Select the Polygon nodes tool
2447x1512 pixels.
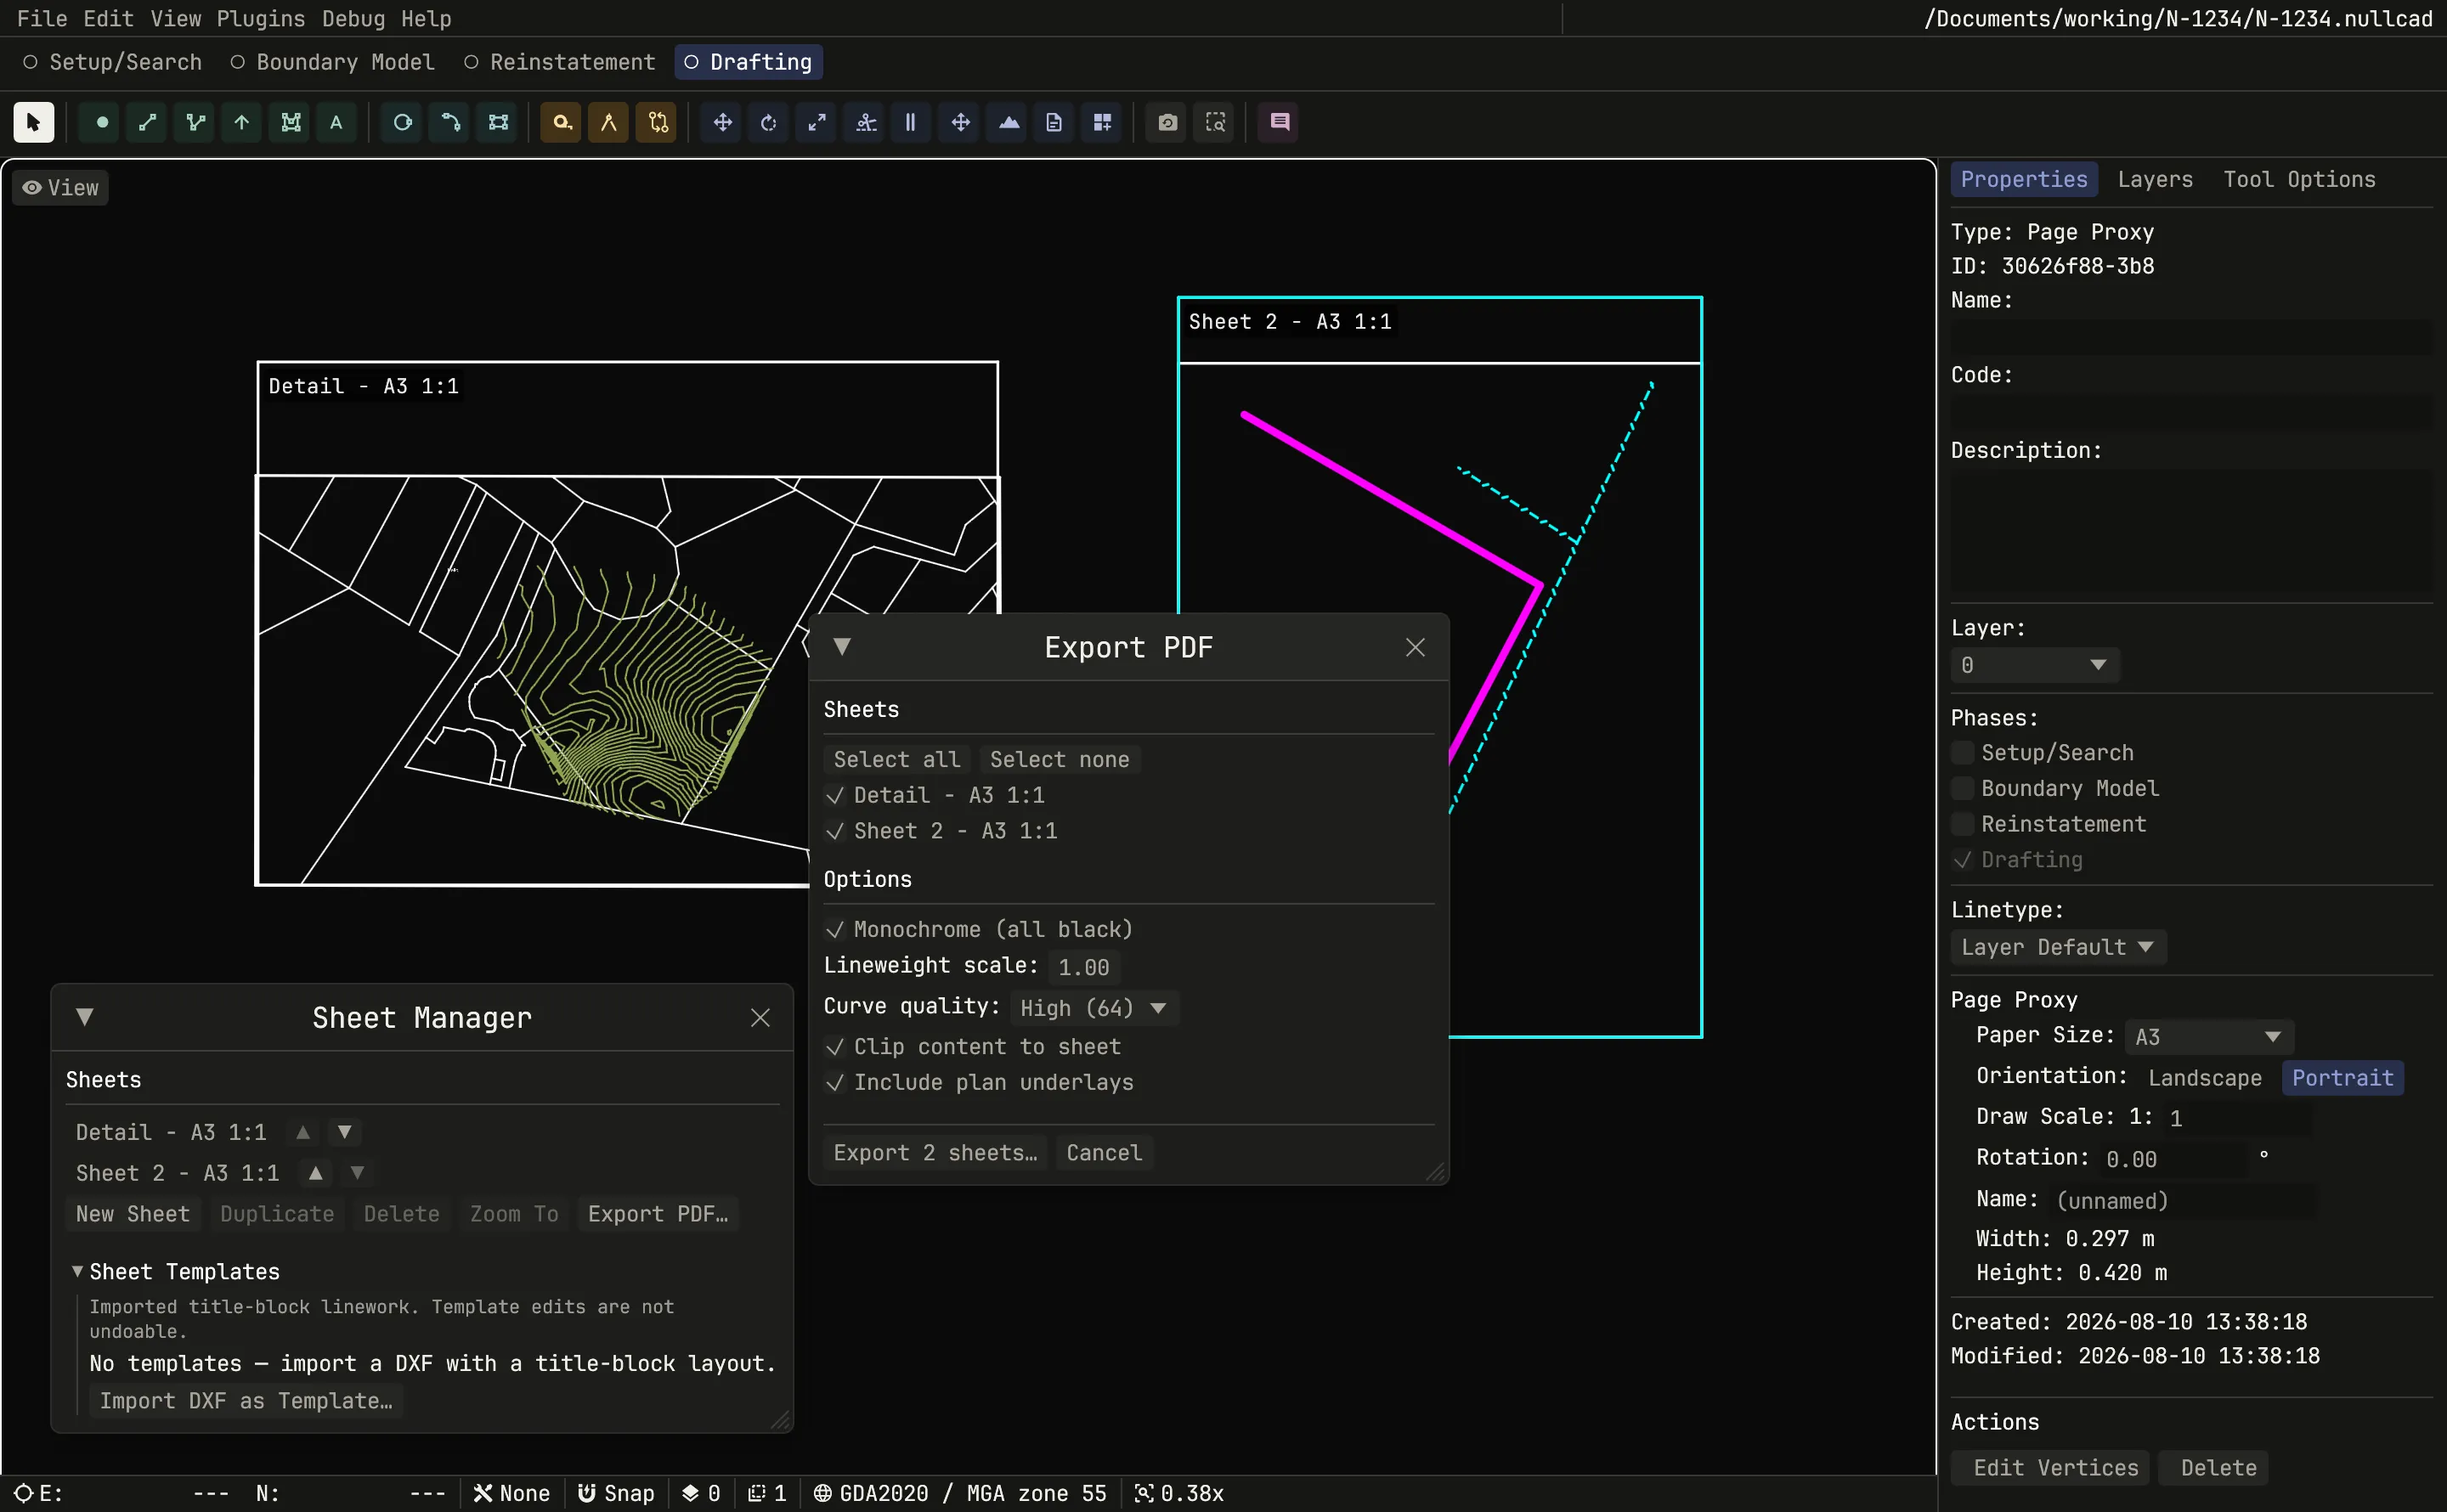(x=290, y=122)
